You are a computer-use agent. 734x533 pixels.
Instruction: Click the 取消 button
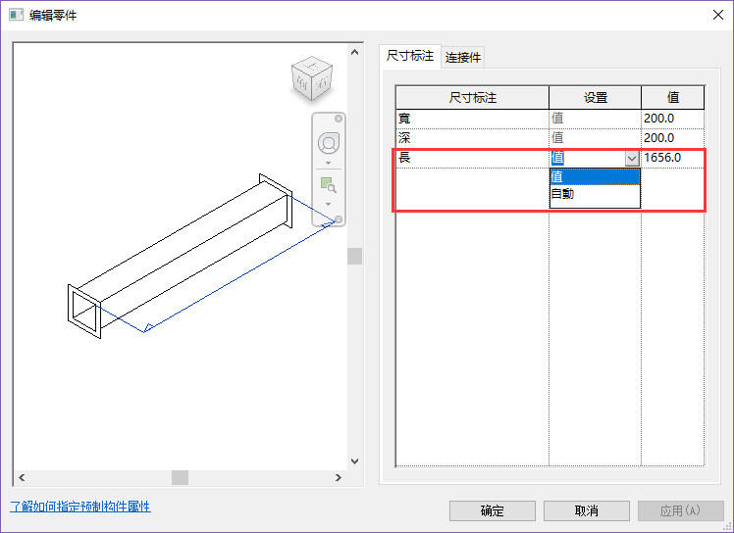coord(587,510)
